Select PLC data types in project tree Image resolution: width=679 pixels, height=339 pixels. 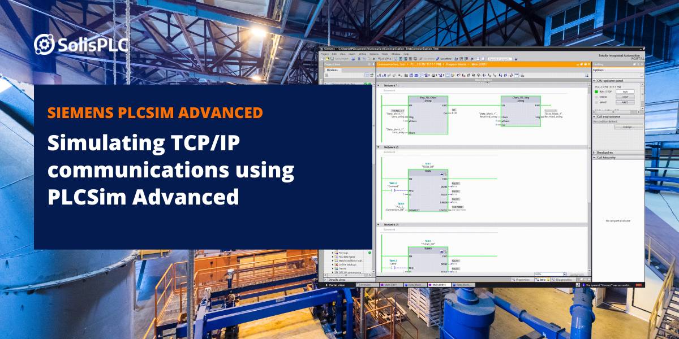[x=347, y=257]
